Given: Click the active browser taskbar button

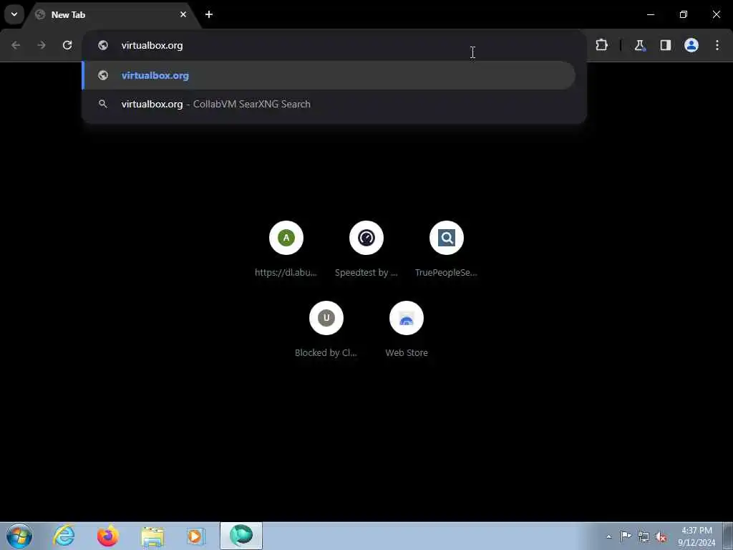Looking at the screenshot, I should click(x=241, y=536).
